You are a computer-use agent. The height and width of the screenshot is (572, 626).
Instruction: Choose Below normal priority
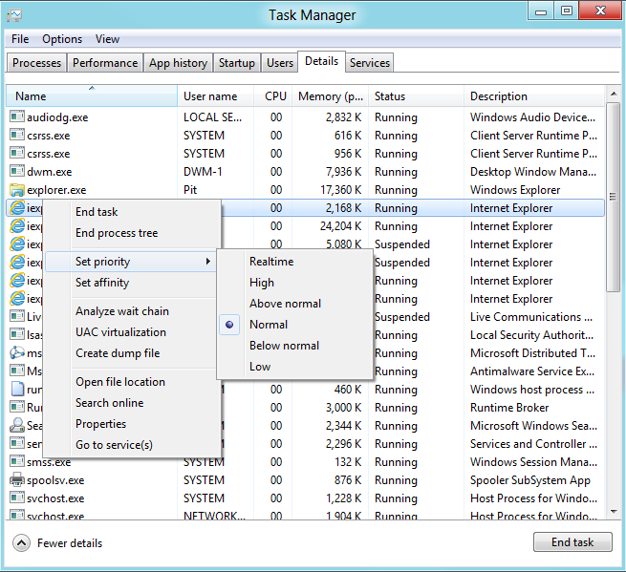tap(284, 346)
